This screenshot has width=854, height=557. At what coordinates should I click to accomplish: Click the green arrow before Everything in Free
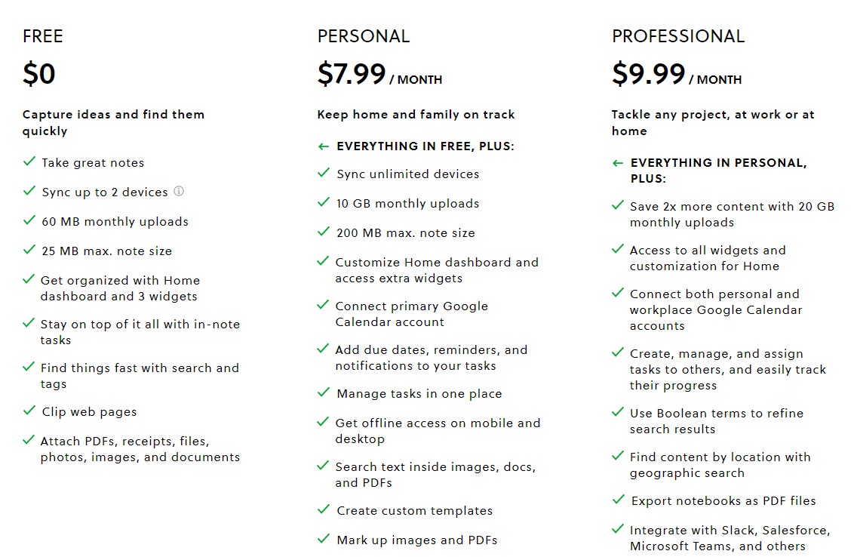point(324,146)
